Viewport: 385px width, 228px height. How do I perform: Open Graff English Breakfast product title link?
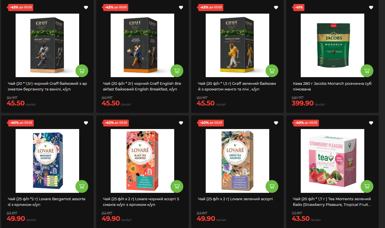pyautogui.click(x=142, y=86)
